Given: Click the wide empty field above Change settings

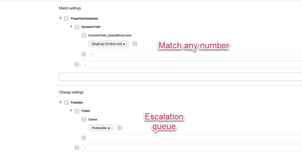Looking at the screenshot, I should point(180,77).
